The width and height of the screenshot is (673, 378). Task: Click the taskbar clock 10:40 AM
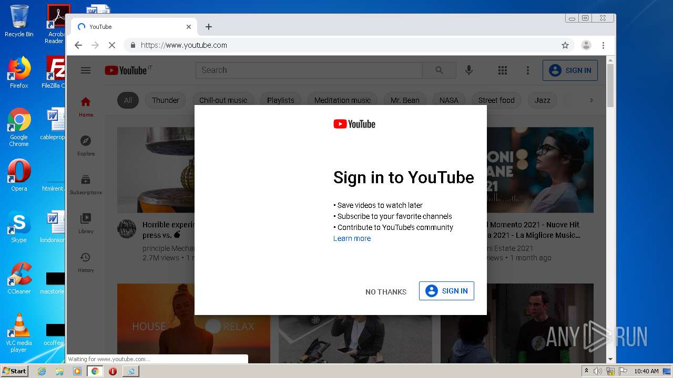click(646, 371)
